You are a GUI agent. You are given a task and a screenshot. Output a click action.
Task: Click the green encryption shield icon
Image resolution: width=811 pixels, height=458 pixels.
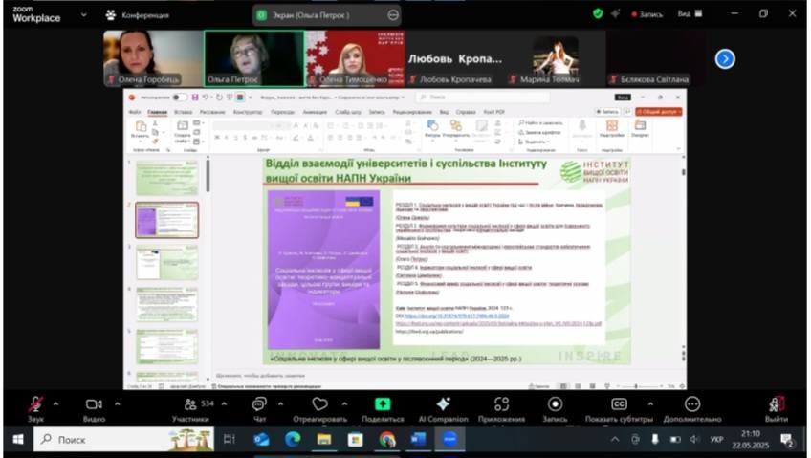tap(598, 14)
